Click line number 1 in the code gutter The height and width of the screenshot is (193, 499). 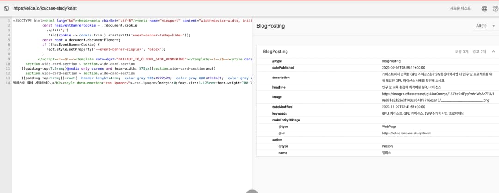pyautogui.click(x=10, y=21)
